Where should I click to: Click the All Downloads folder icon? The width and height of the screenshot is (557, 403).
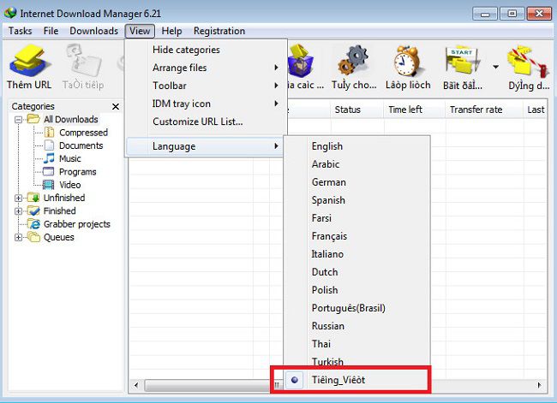click(33, 119)
